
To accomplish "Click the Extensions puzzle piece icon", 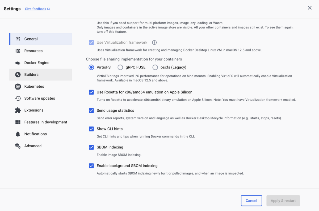I will pyautogui.click(x=18, y=110).
